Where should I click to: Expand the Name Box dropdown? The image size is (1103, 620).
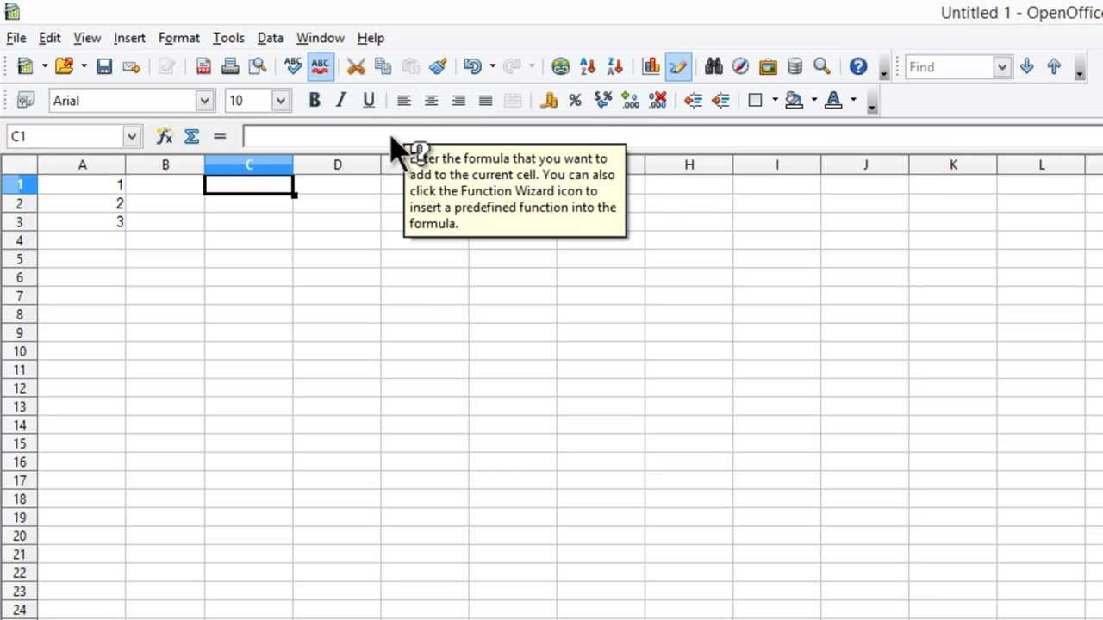(131, 136)
